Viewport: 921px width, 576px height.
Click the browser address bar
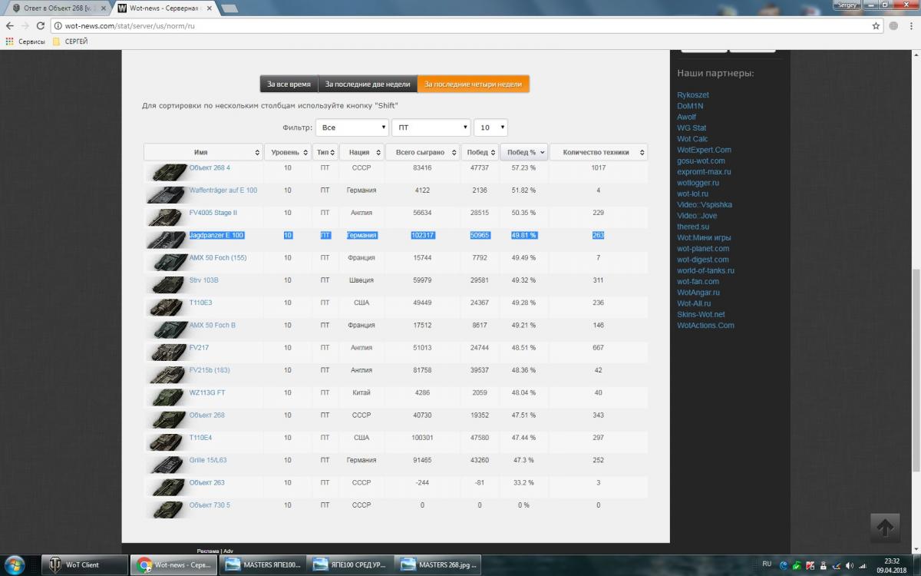pos(460,25)
